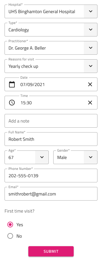Expand the Practitioner dropdown chevron
The width and height of the screenshot is (102, 261).
[x=91, y=48]
